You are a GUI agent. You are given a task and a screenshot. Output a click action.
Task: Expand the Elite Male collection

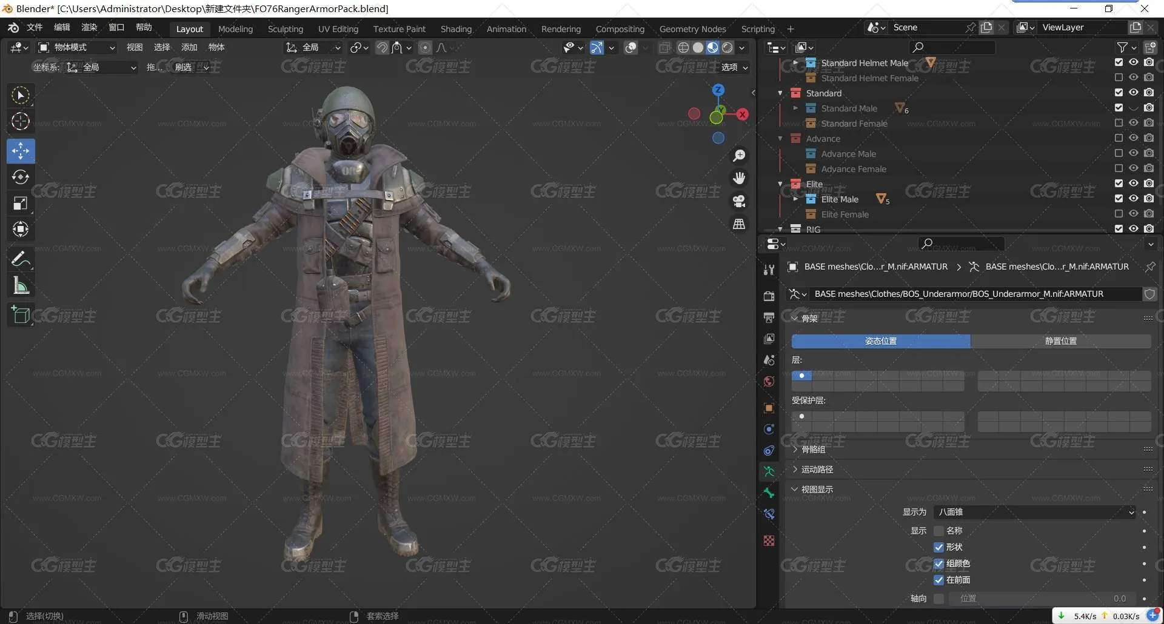(795, 199)
